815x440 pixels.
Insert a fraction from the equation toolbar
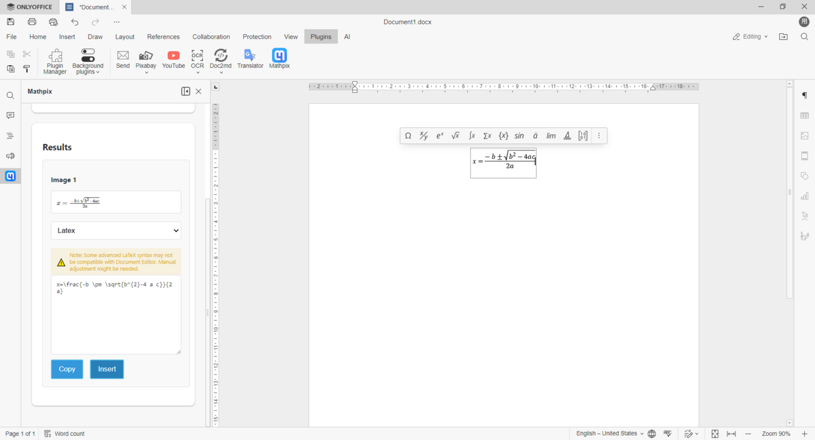423,136
